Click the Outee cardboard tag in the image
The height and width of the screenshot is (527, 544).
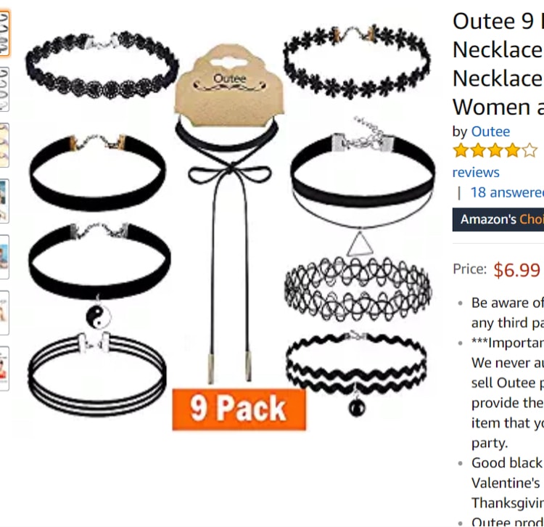229,85
